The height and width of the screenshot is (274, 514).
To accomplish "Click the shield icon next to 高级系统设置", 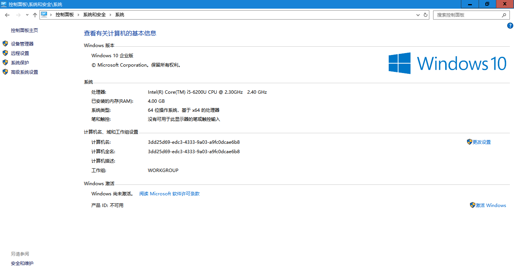I will 5,72.
